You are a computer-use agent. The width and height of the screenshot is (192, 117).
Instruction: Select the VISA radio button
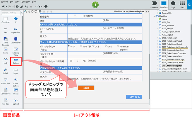click(69, 46)
